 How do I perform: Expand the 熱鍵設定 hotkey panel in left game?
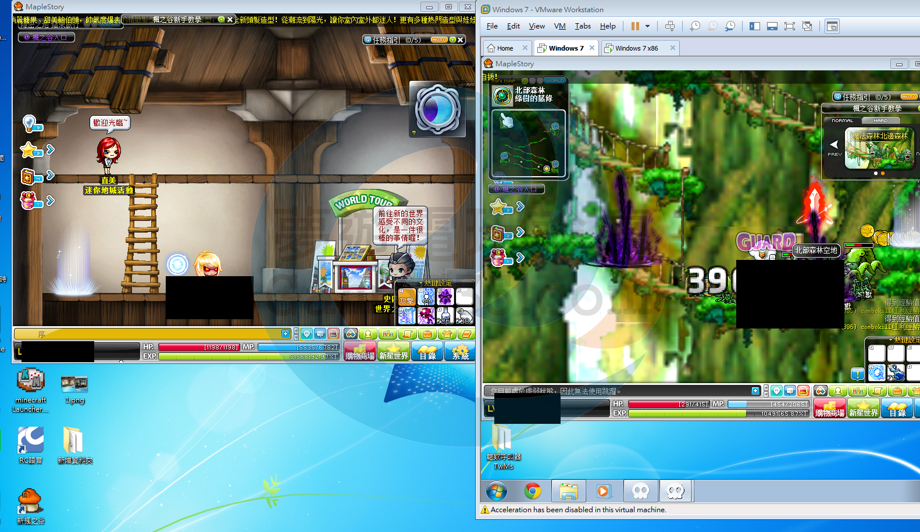click(436, 283)
